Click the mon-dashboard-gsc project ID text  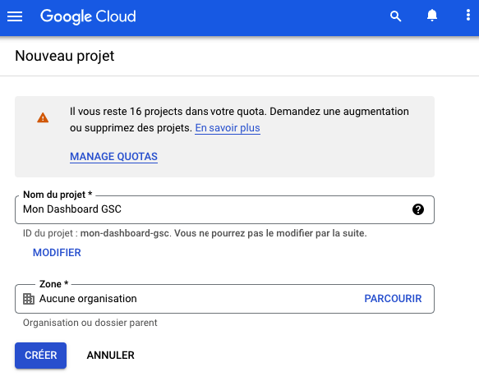click(x=125, y=233)
